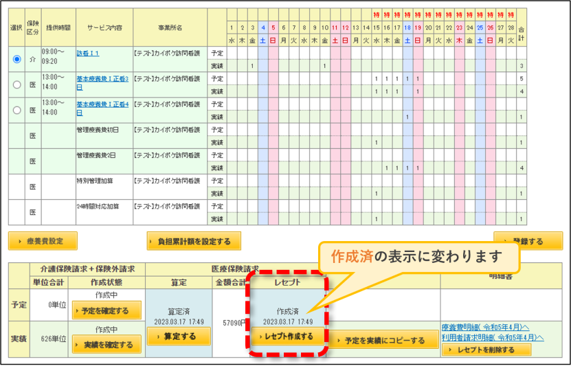Click 負担累計額を設定する button
The width and height of the screenshot is (571, 366).
194,241
